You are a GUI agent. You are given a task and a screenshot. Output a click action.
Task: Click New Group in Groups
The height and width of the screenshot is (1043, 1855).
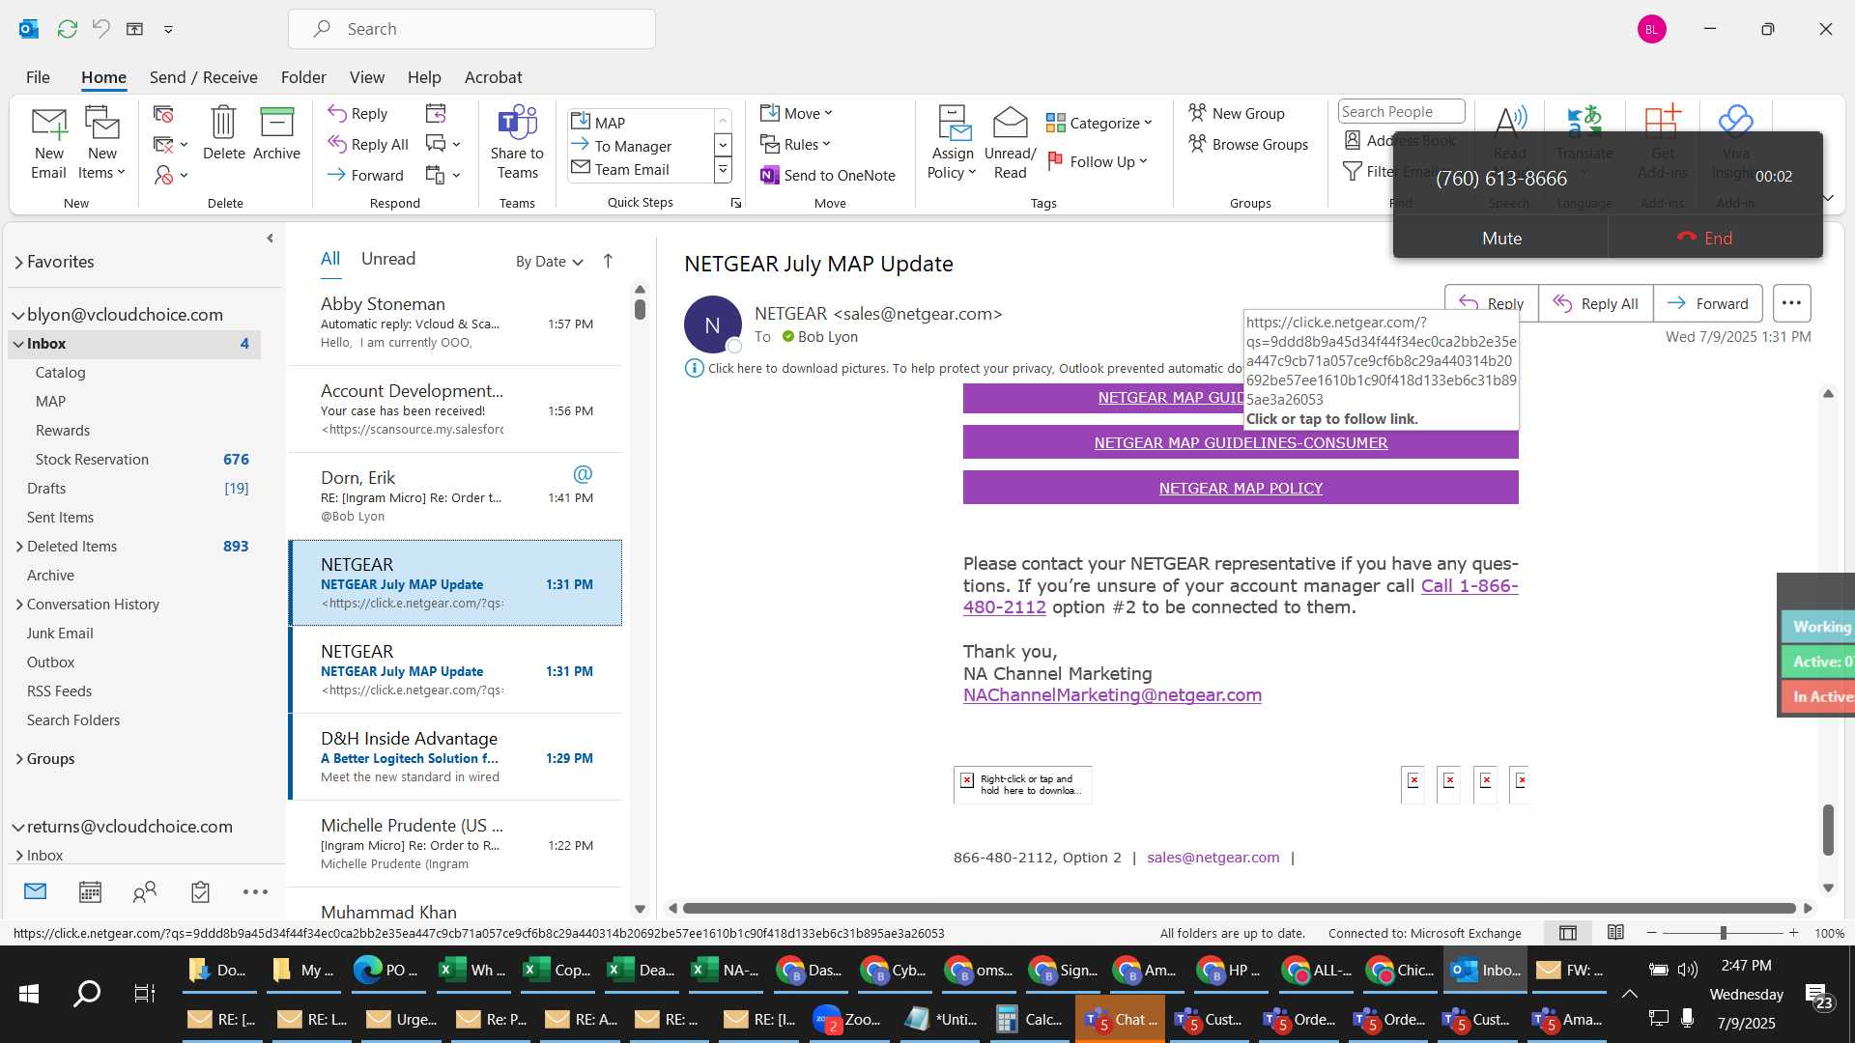point(1237,113)
